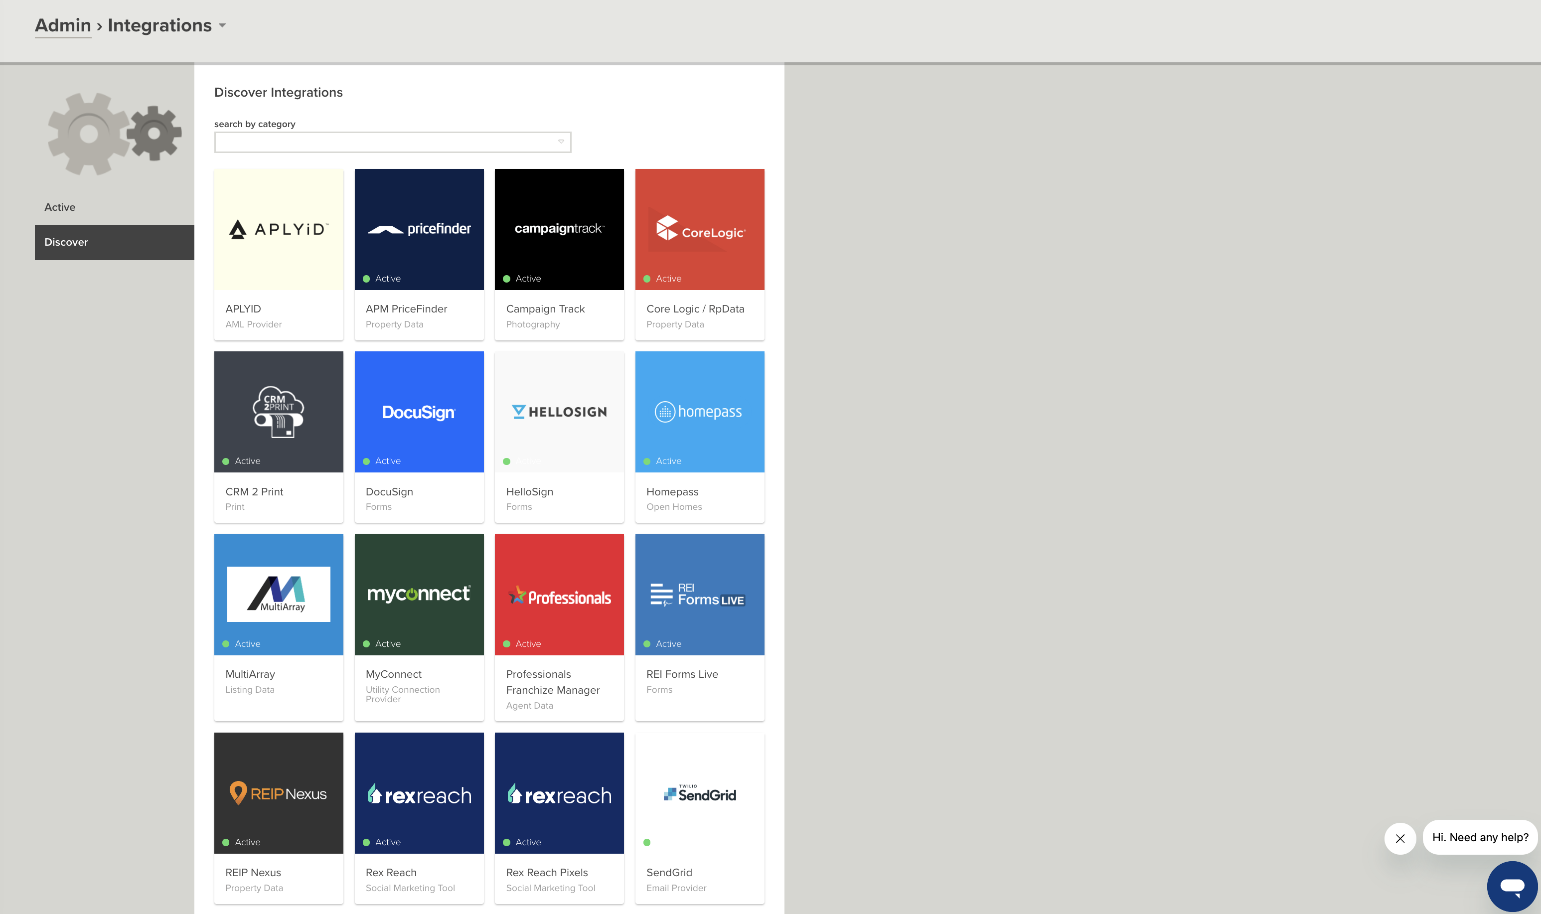The height and width of the screenshot is (914, 1541).
Task: Click the HelloSign card title text
Action: pos(530,491)
